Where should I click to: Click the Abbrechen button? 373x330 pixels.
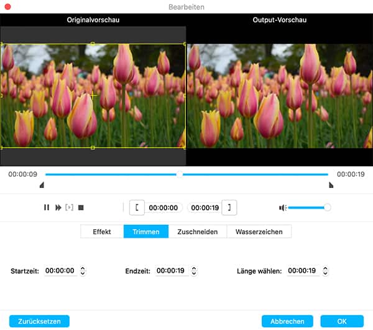(x=287, y=321)
